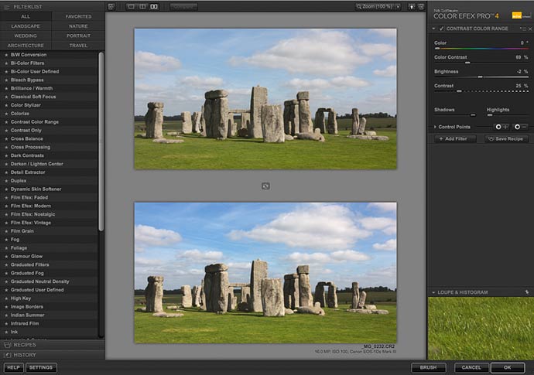
Task: Click the BRUSH button
Action: tap(428, 367)
